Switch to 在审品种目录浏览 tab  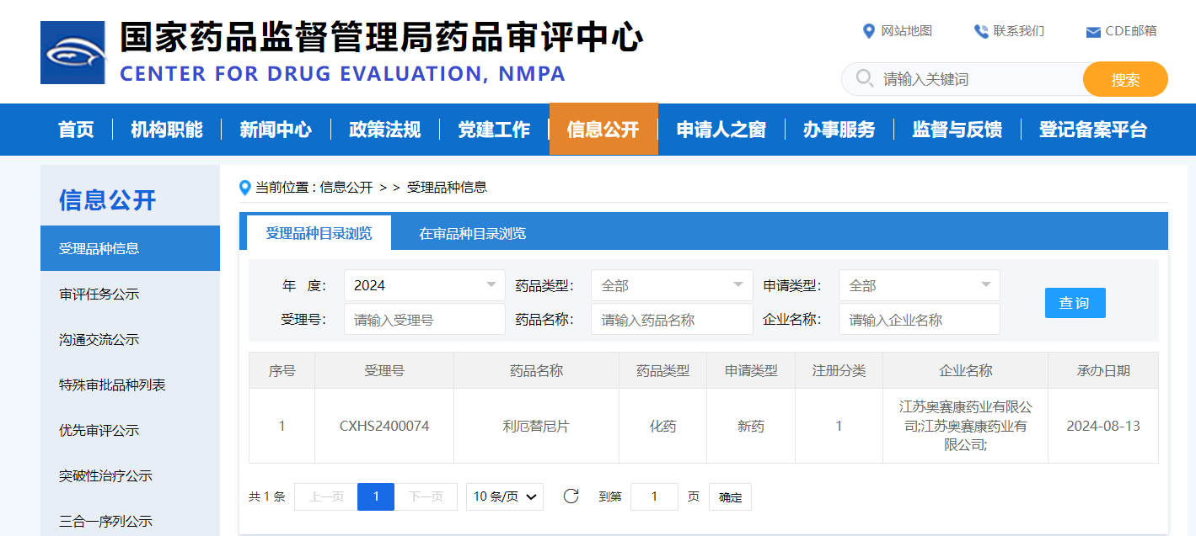[472, 233]
